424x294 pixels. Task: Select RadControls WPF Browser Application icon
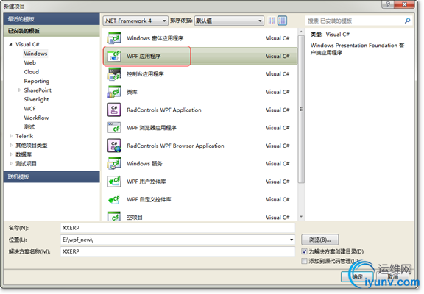[114, 146]
